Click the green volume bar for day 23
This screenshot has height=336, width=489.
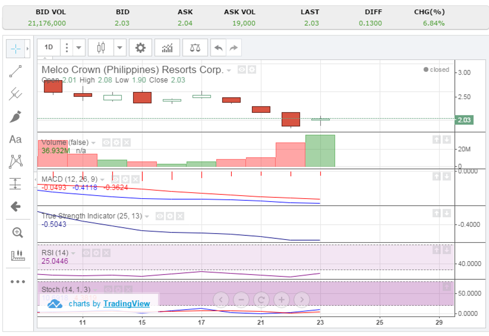click(320, 151)
